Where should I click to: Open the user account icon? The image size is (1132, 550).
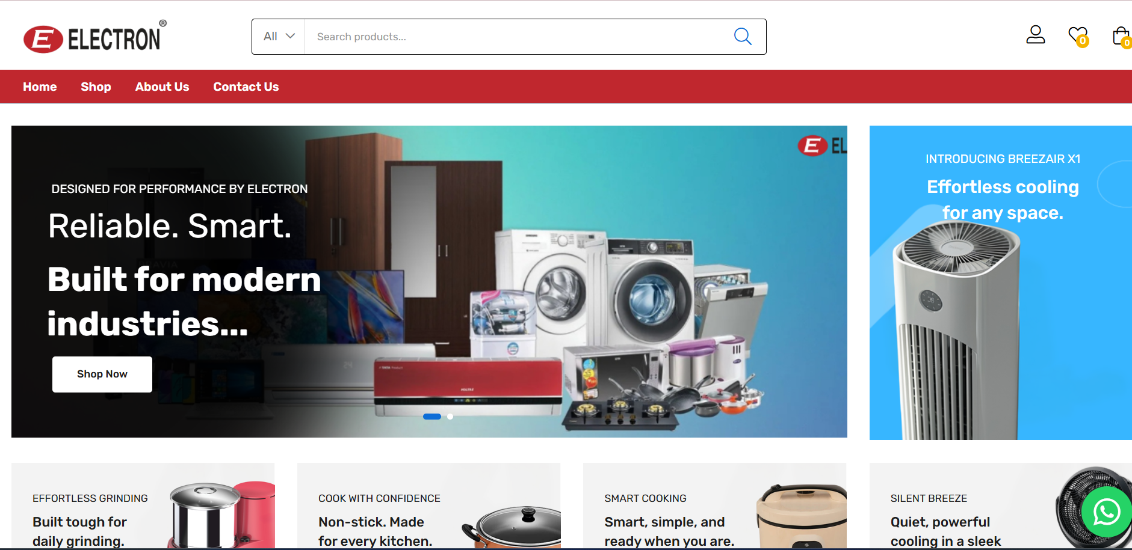pos(1035,35)
